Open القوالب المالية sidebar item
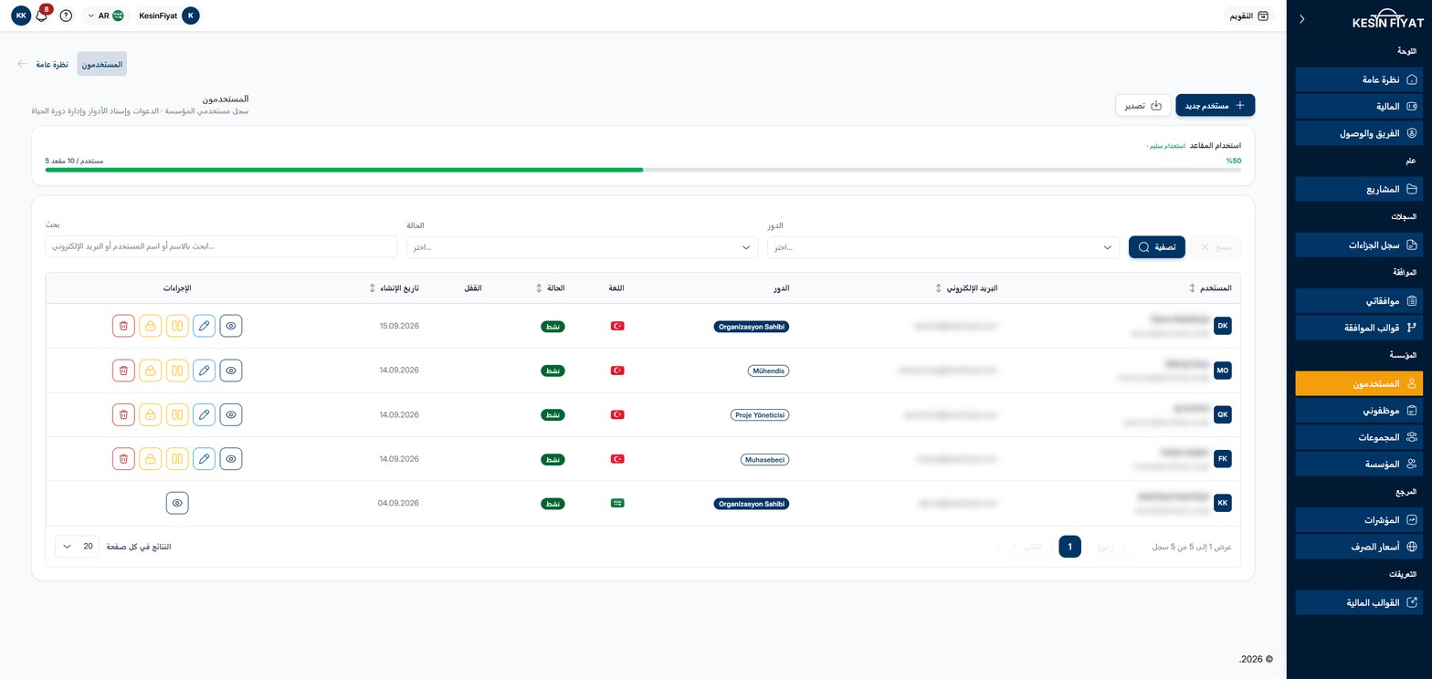This screenshot has height=679, width=1432. [x=1359, y=602]
